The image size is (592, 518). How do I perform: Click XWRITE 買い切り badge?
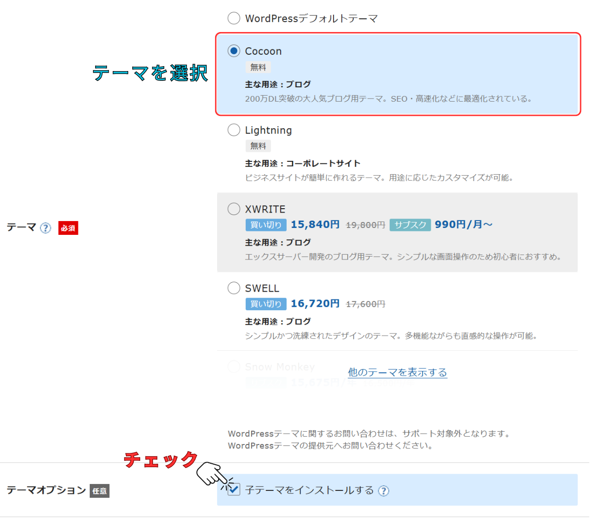tap(266, 225)
